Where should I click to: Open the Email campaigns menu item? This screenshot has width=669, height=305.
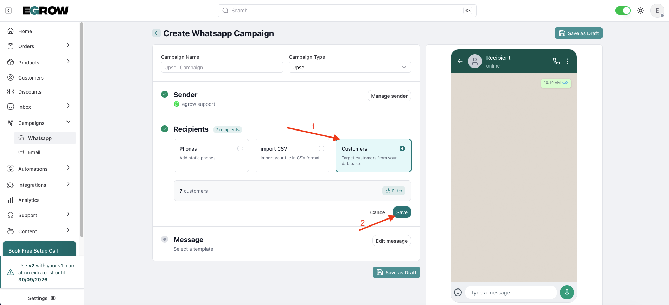pos(34,152)
